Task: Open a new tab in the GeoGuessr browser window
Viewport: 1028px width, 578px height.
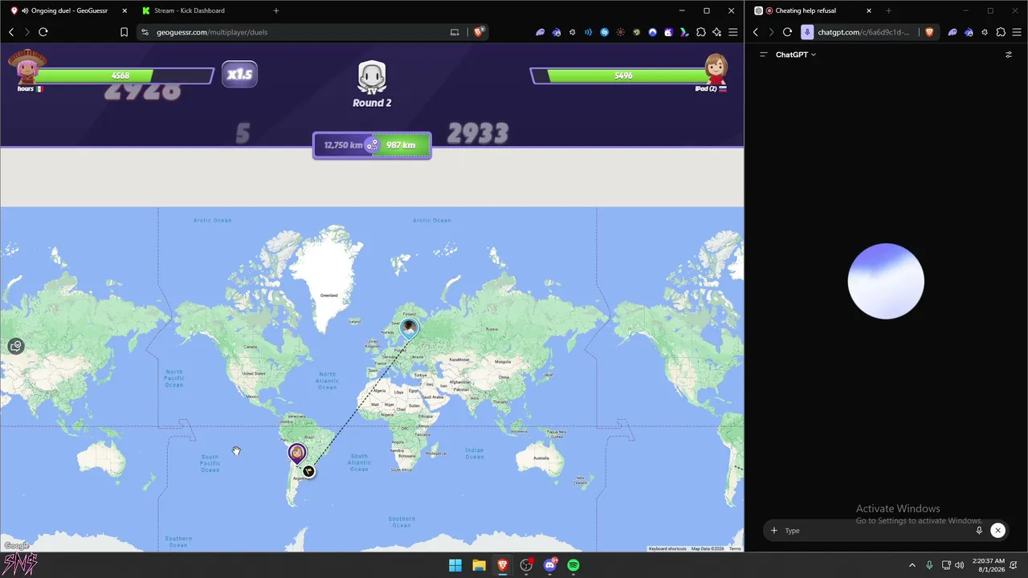Action: click(276, 10)
